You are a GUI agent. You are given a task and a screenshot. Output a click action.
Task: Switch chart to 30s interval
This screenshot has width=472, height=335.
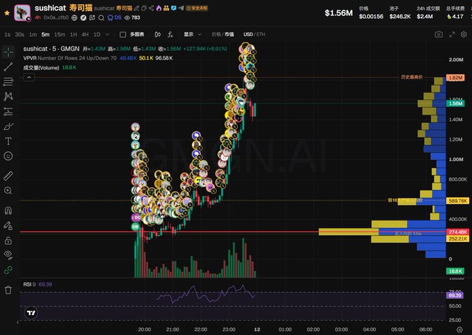tap(19, 35)
